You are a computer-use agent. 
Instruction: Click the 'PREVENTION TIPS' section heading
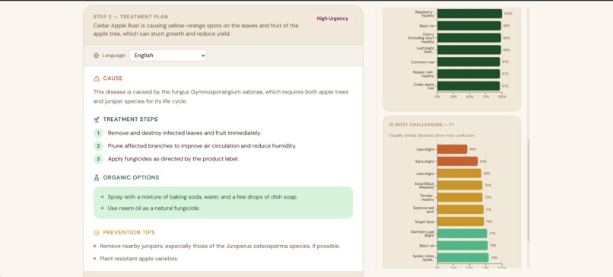pos(129,233)
